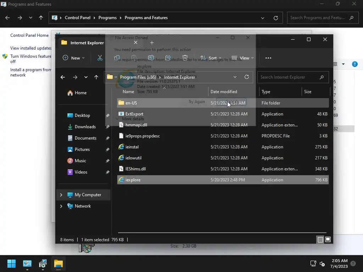
Task: Click Install a program from the network
Action: pyautogui.click(x=31, y=72)
